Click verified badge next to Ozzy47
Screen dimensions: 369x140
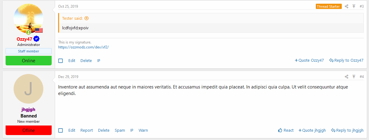pyautogui.click(x=37, y=39)
